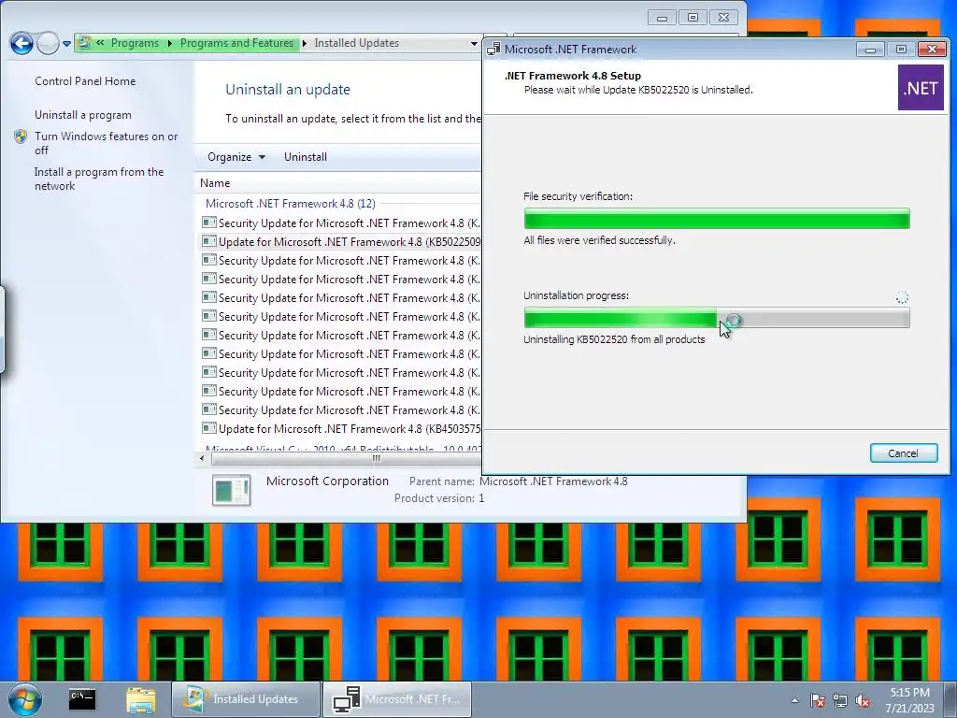This screenshot has height=718, width=957.
Task: Click the Control Panel icon in address bar
Action: pyautogui.click(x=85, y=43)
